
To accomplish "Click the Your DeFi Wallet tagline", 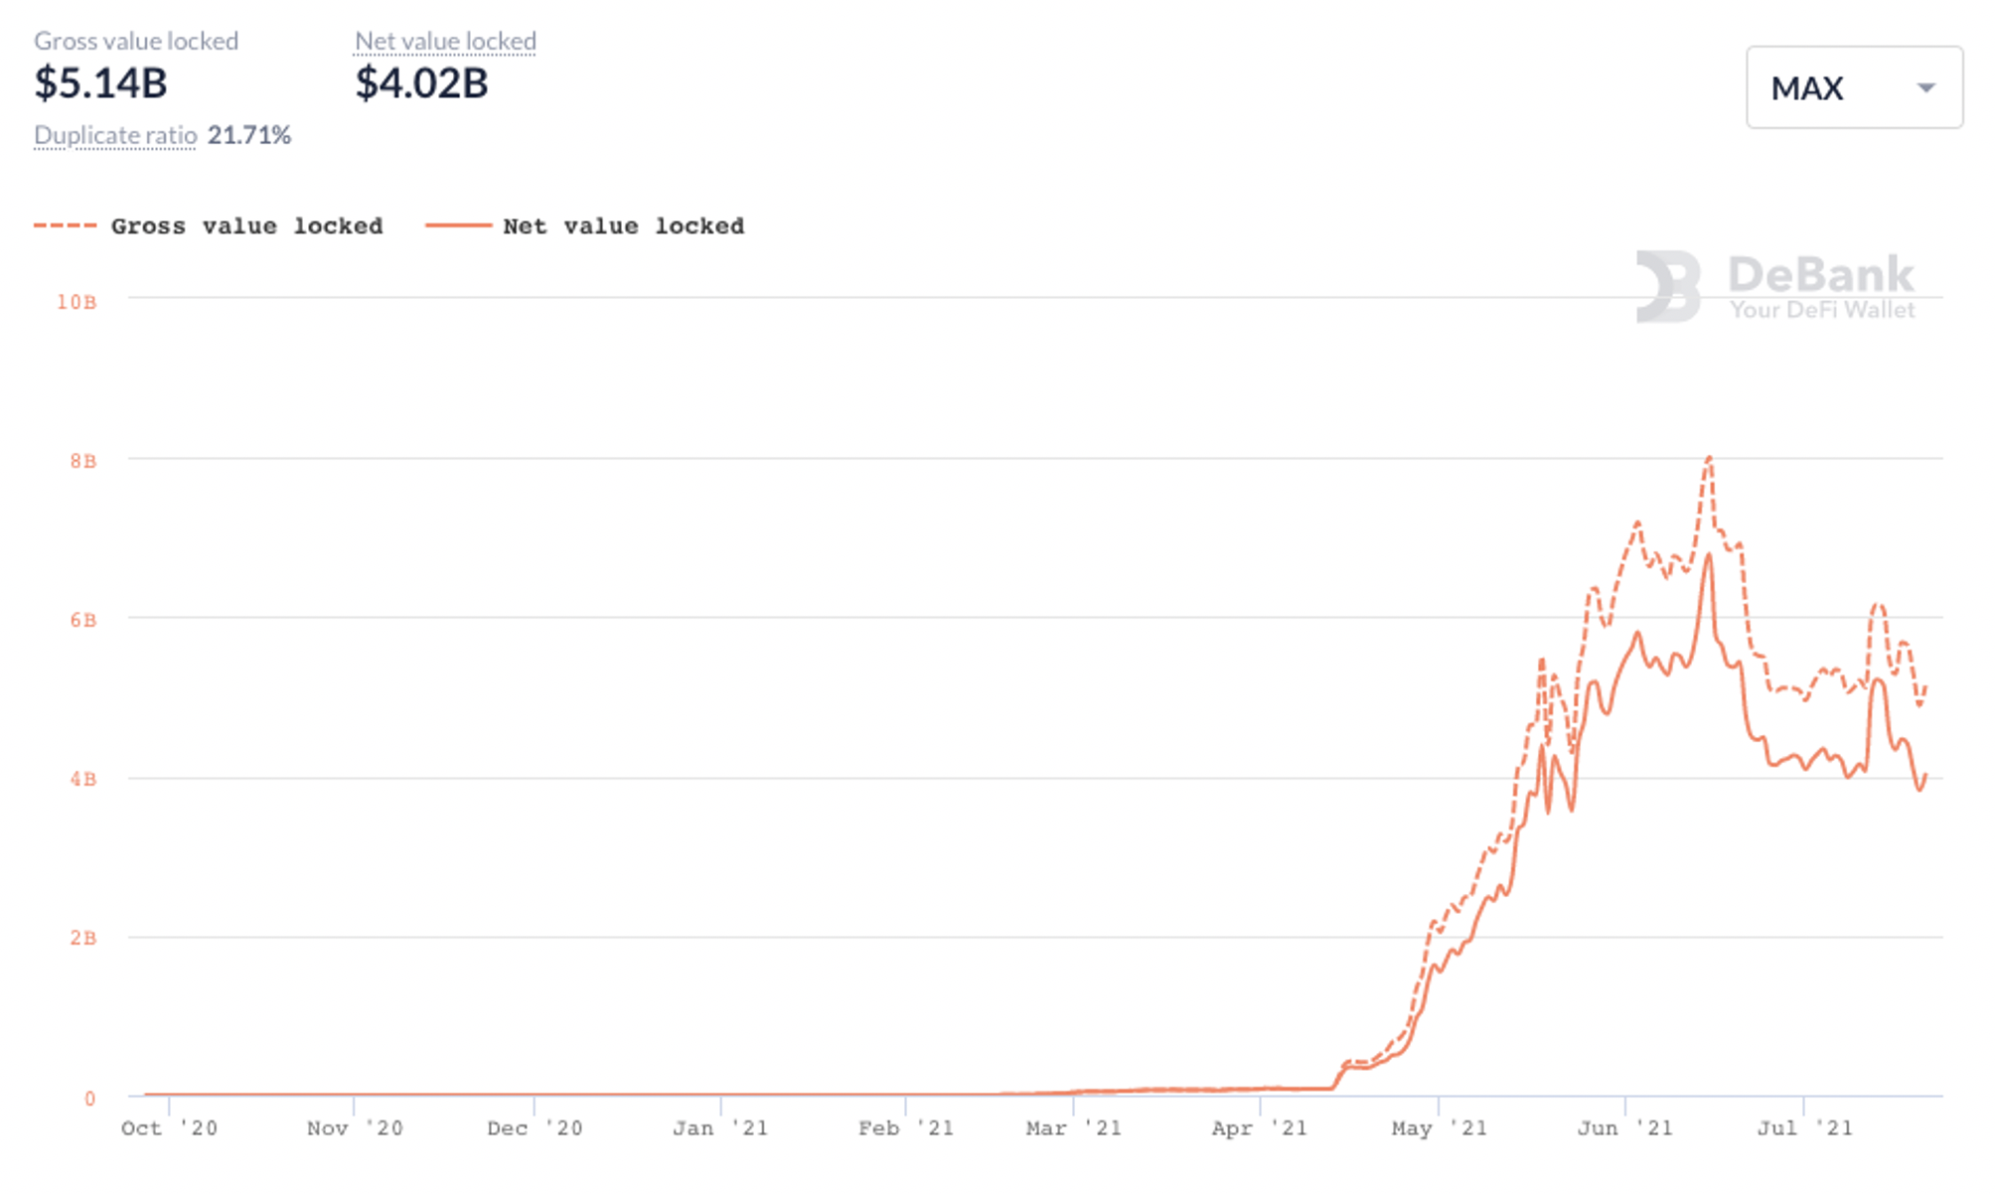I will click(1821, 310).
